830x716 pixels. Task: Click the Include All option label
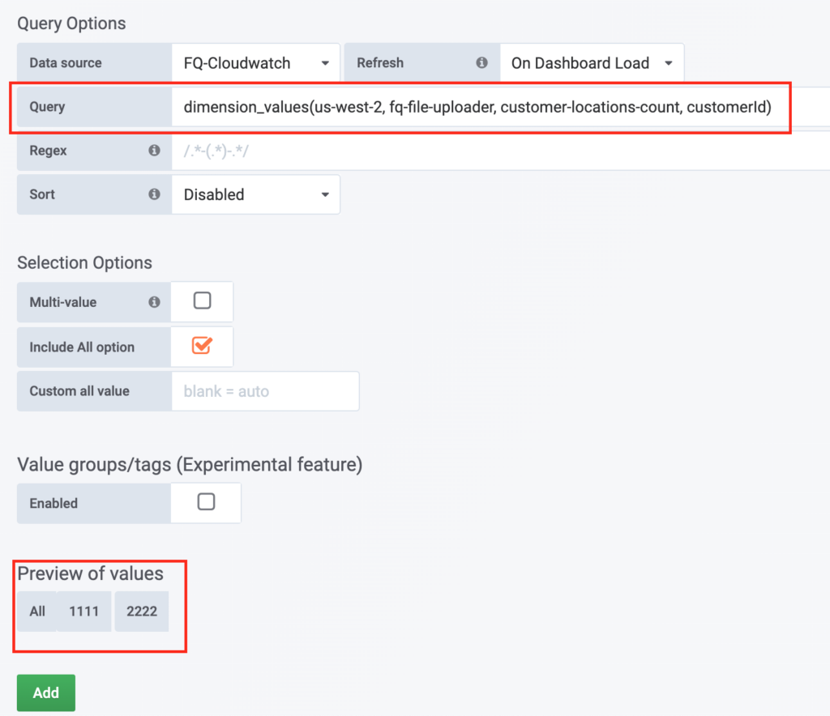point(82,347)
